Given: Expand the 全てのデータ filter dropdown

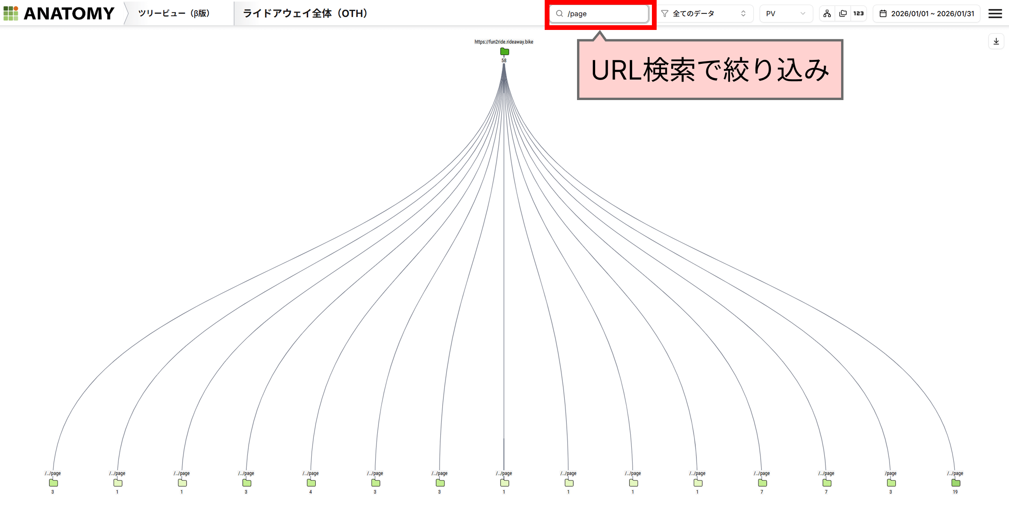Looking at the screenshot, I should click(706, 14).
